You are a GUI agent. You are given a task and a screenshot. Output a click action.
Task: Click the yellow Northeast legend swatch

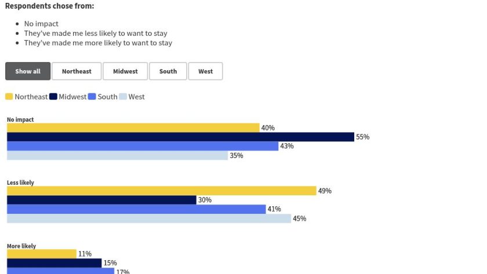pos(9,97)
